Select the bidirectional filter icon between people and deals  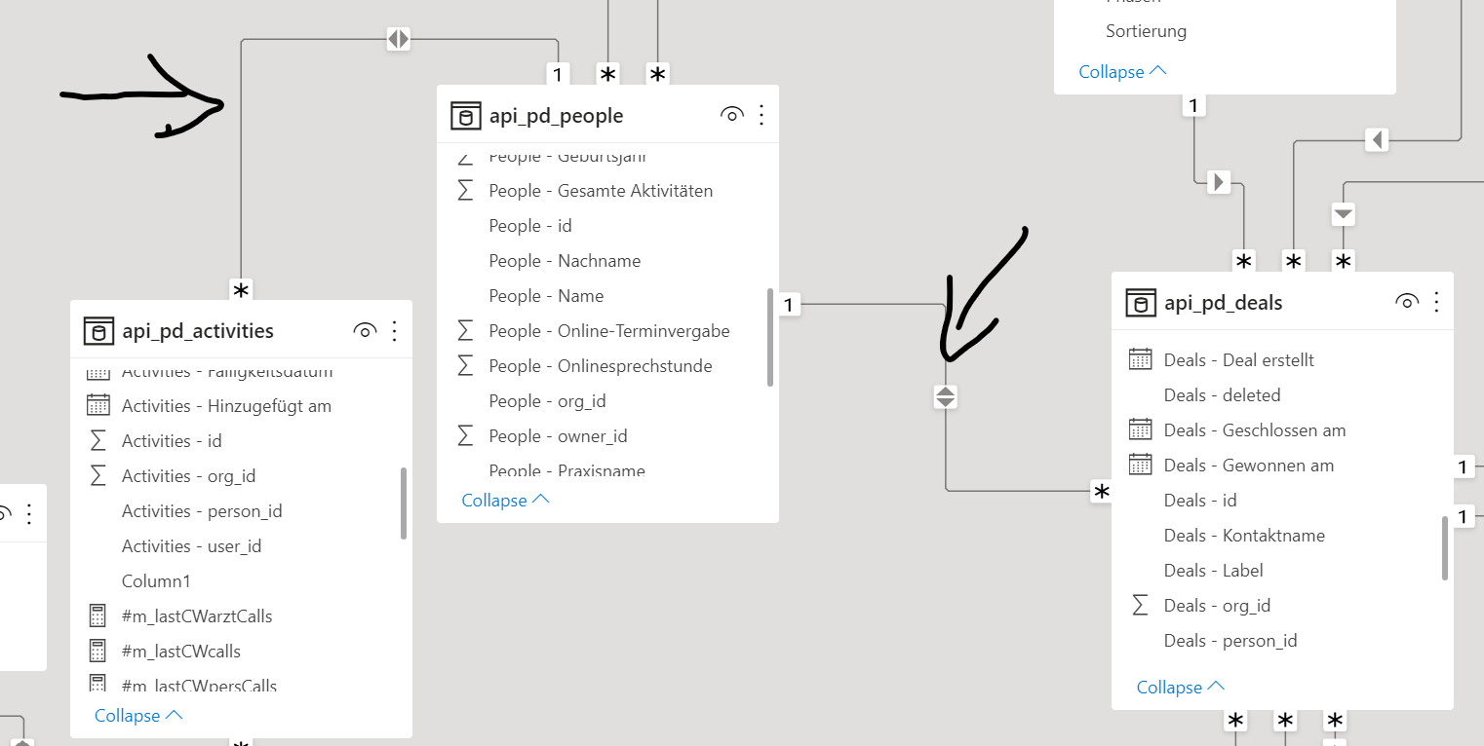click(x=946, y=396)
